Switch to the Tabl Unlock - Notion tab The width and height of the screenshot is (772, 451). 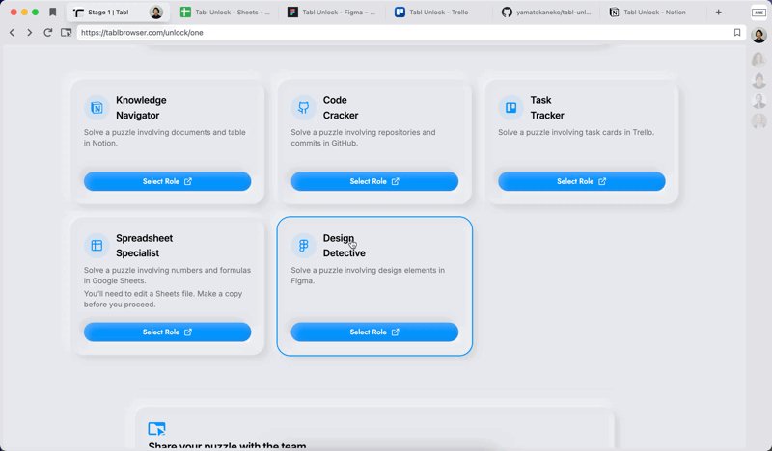(x=654, y=13)
